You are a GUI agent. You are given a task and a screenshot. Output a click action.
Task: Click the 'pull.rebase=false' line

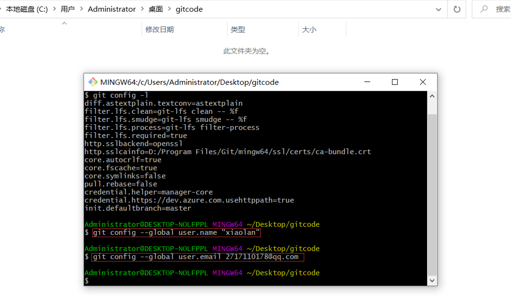point(121,184)
